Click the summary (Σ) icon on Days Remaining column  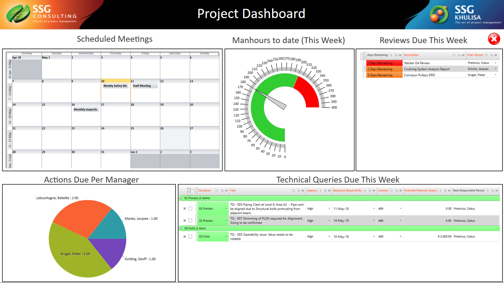(x=391, y=55)
